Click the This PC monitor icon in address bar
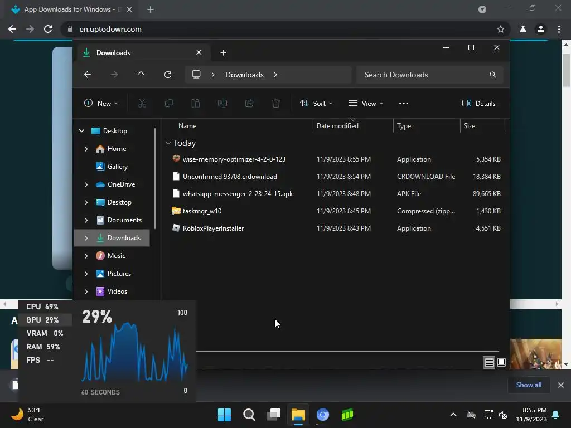The height and width of the screenshot is (428, 571). (196, 75)
